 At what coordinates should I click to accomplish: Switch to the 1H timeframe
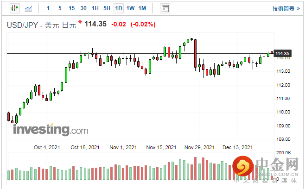tap(95, 8)
